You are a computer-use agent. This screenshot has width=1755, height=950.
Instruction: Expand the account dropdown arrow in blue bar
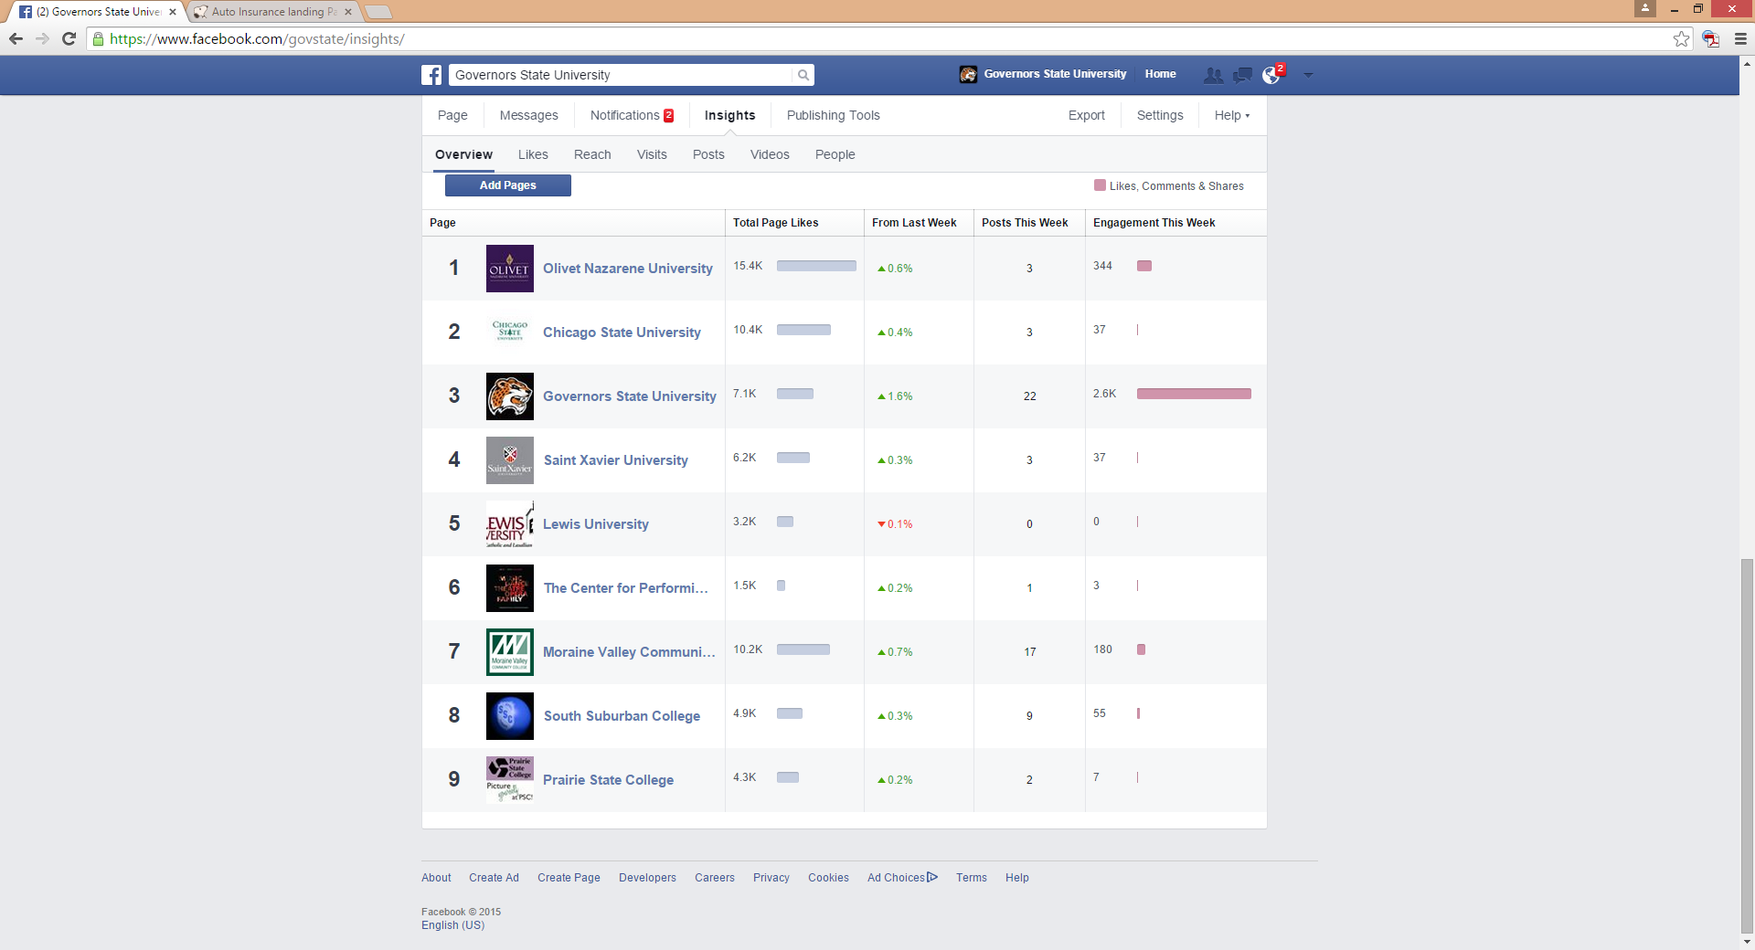point(1308,75)
